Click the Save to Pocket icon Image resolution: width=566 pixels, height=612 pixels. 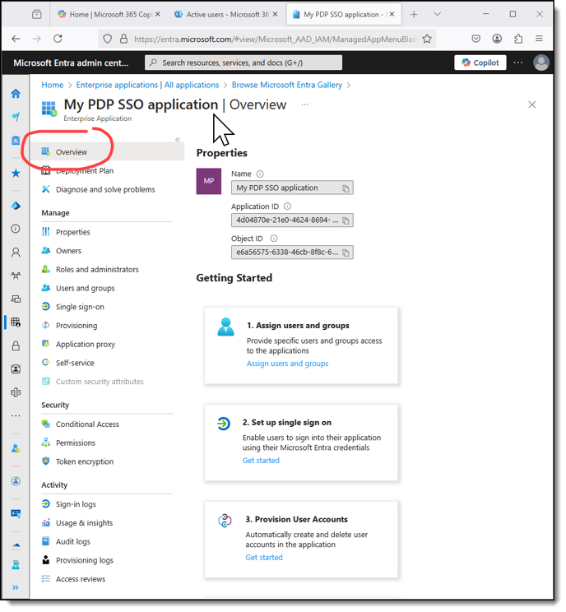click(x=476, y=39)
